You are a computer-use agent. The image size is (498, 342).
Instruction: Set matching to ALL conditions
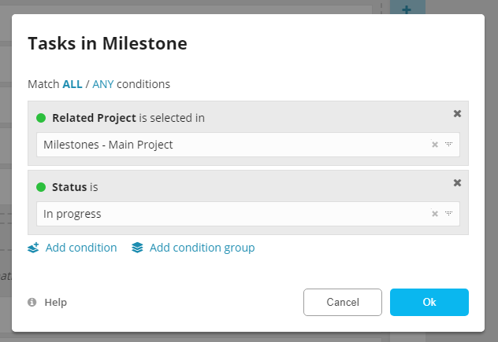72,83
